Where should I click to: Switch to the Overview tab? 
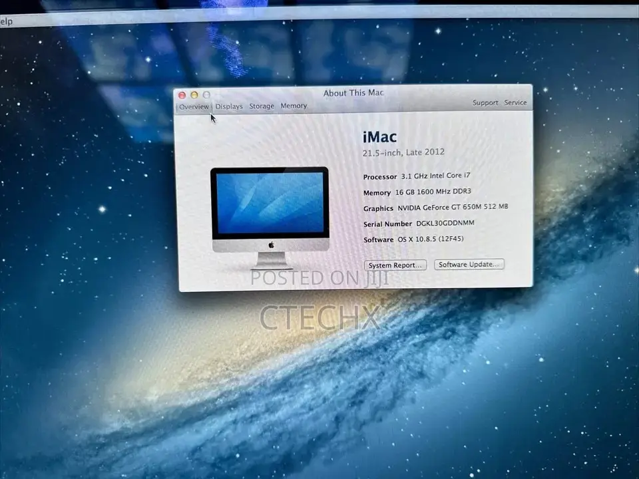click(x=194, y=106)
